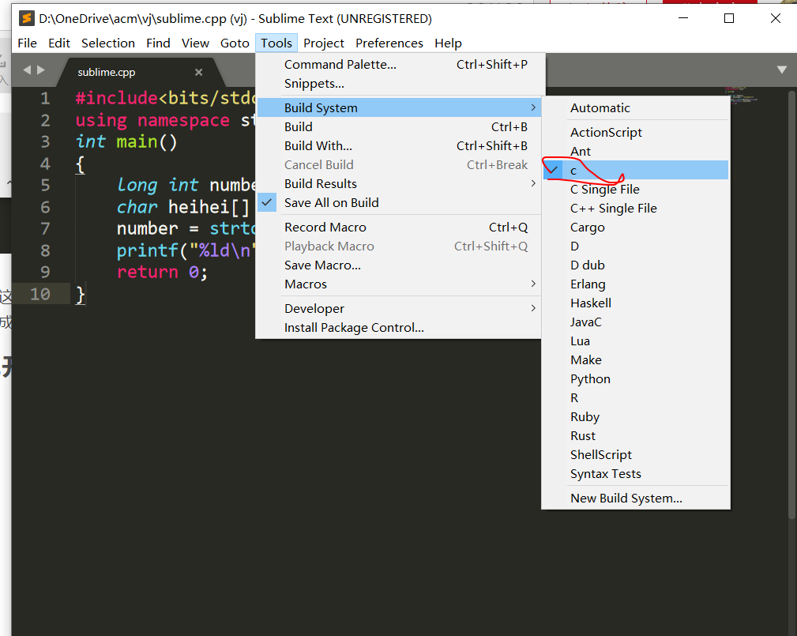The width and height of the screenshot is (797, 636).
Task: Toggle Save All on Build option
Action: [x=399, y=203]
